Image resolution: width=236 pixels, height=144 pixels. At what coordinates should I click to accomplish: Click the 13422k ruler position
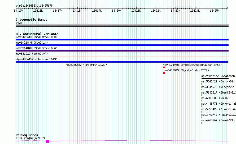pos(156,11)
